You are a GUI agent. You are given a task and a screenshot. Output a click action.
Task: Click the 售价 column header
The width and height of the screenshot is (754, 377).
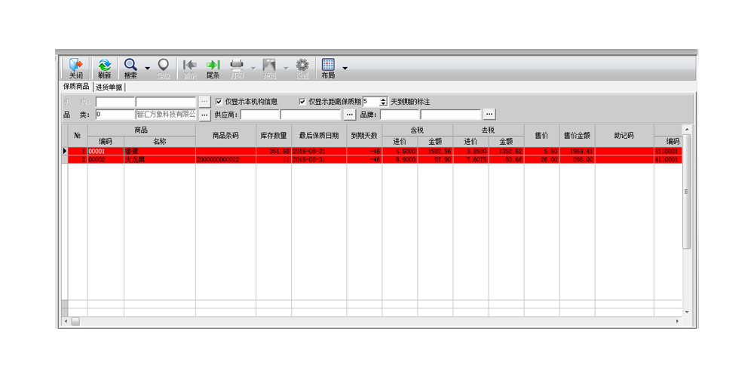(x=541, y=136)
